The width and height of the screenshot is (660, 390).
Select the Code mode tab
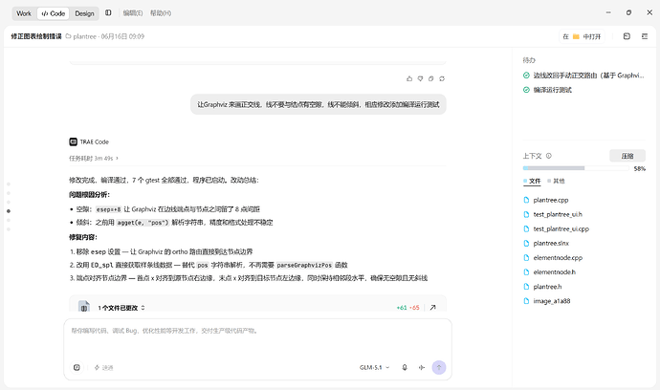(x=53, y=13)
